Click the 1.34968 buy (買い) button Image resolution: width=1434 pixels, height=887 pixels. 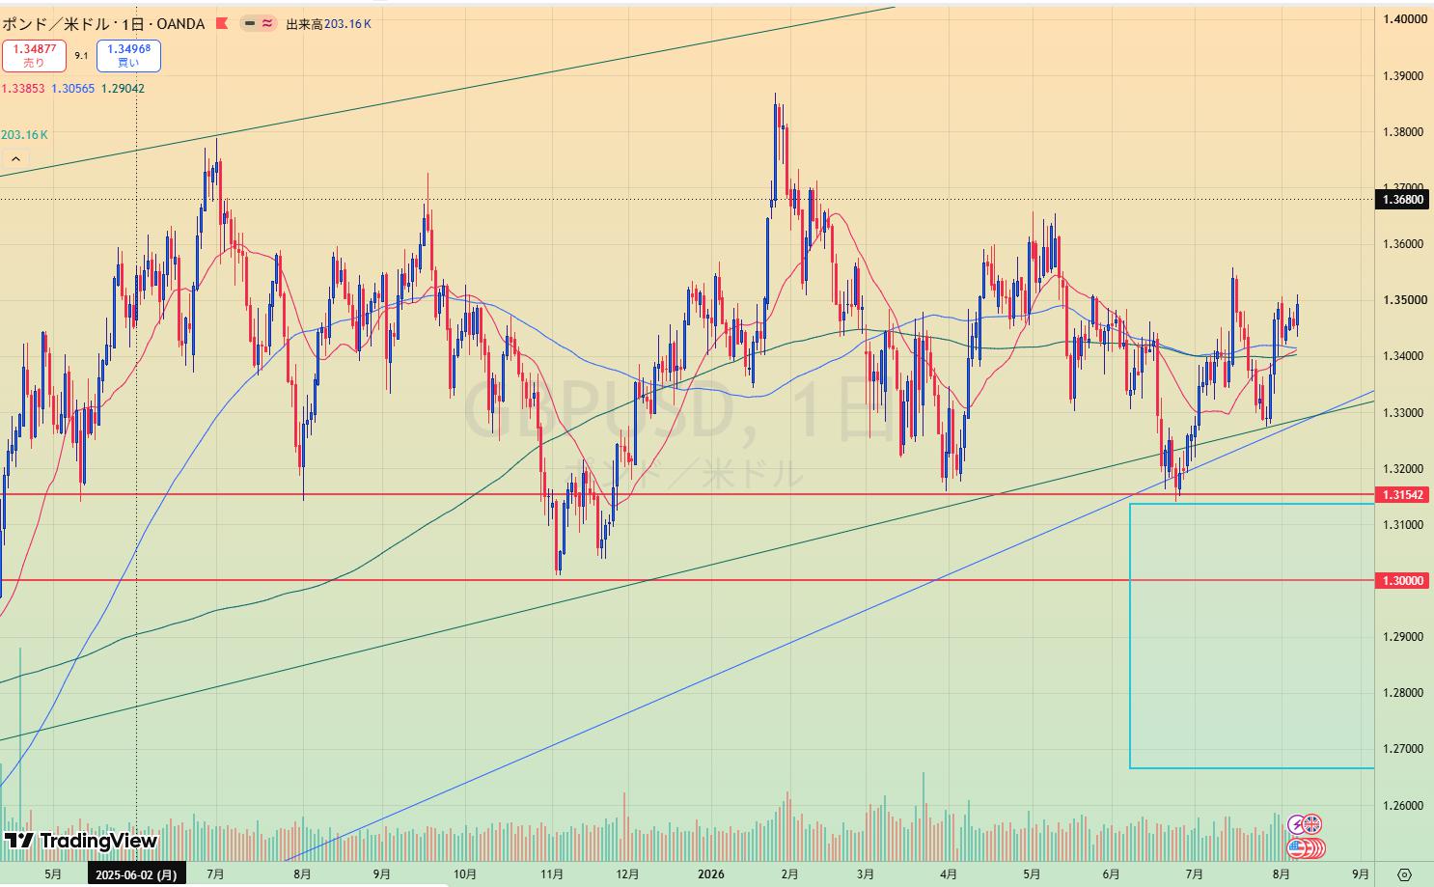pyautogui.click(x=128, y=56)
